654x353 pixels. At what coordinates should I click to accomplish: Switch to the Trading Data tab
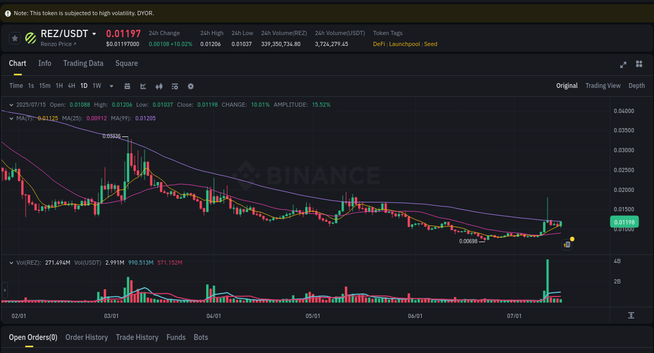(83, 63)
